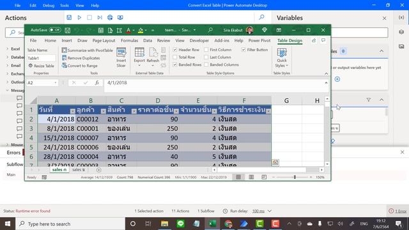The image size is (409, 230).
Task: Expand the Email group in Actions
Action: coord(7,65)
